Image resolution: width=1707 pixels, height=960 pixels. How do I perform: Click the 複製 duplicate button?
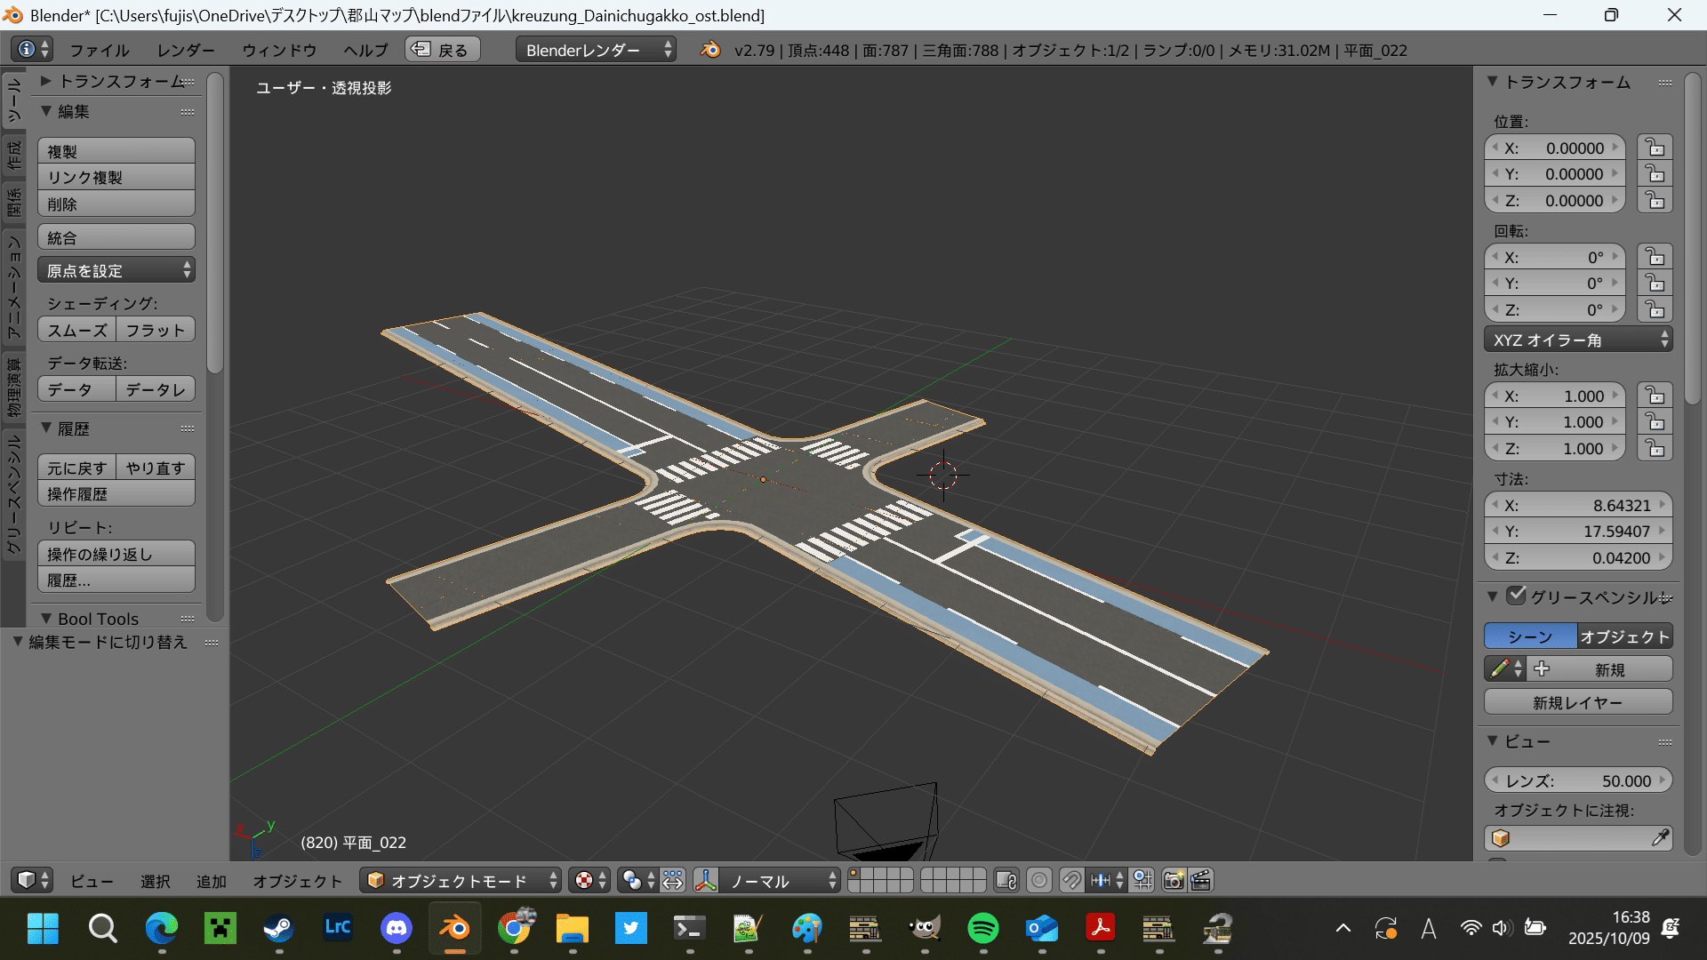[116, 151]
